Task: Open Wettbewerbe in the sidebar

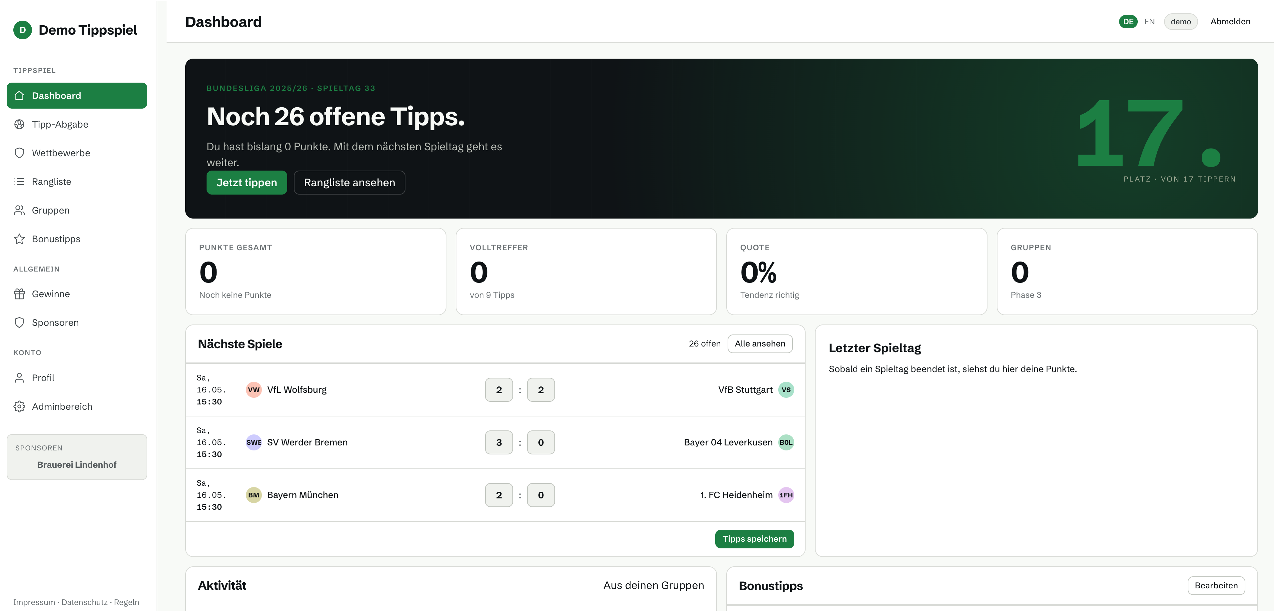Action: (77, 153)
